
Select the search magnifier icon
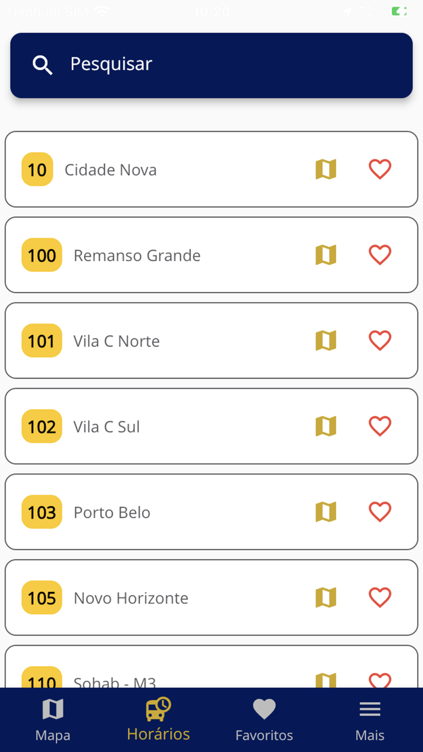42,64
